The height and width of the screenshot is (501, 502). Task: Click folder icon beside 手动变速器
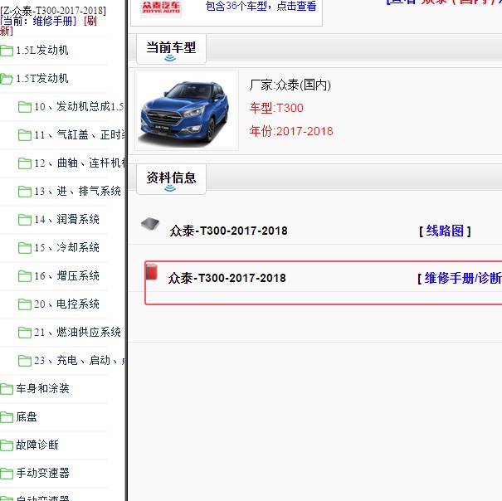(x=7, y=473)
